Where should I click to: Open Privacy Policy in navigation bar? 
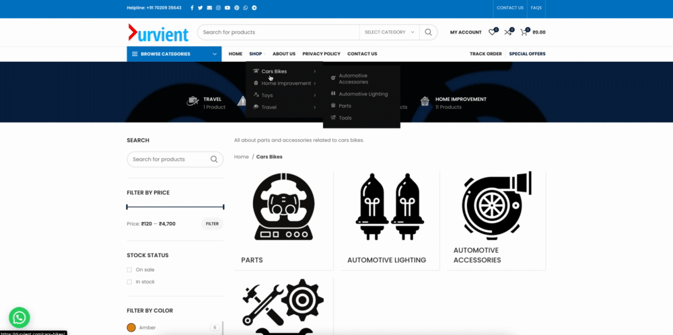(321, 54)
